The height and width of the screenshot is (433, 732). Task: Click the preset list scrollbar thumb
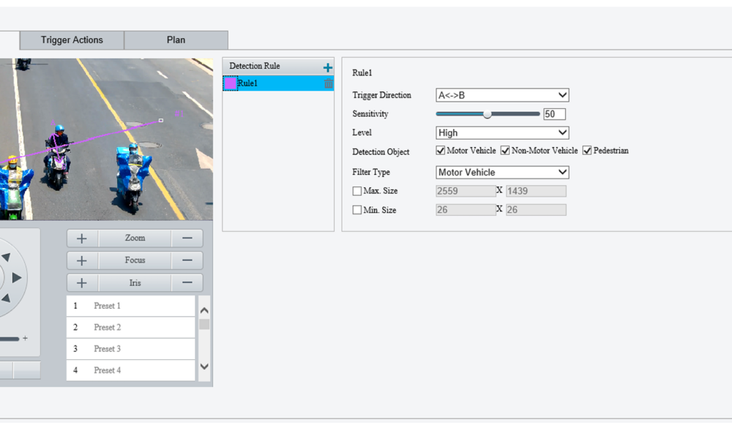[204, 324]
